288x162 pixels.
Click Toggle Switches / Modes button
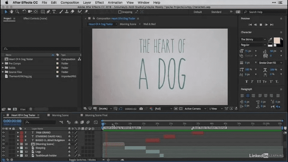click(83, 160)
